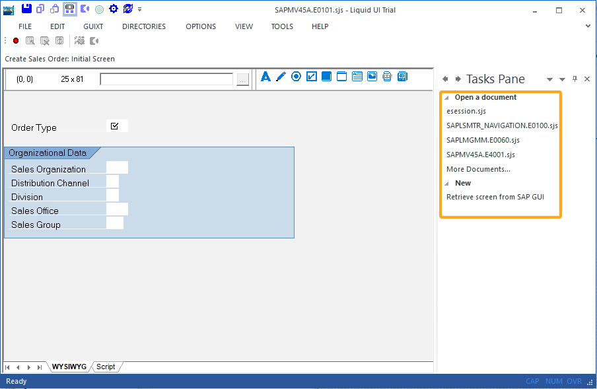Pin the Tasks Pane
Viewport: 597px width, 389px height.
(x=575, y=79)
